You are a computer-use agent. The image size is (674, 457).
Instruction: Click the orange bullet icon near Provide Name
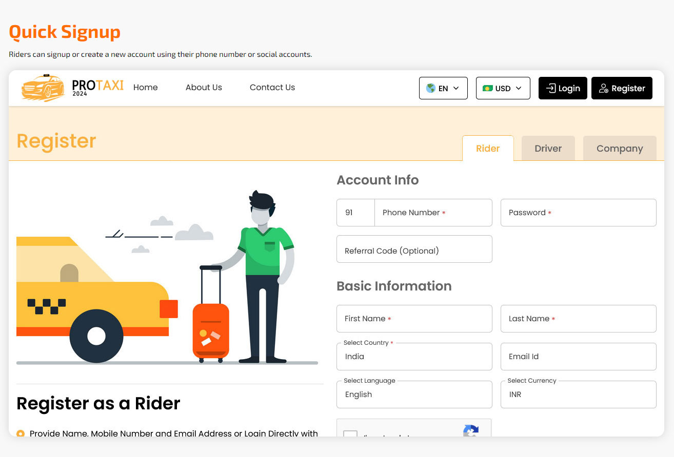coord(21,433)
